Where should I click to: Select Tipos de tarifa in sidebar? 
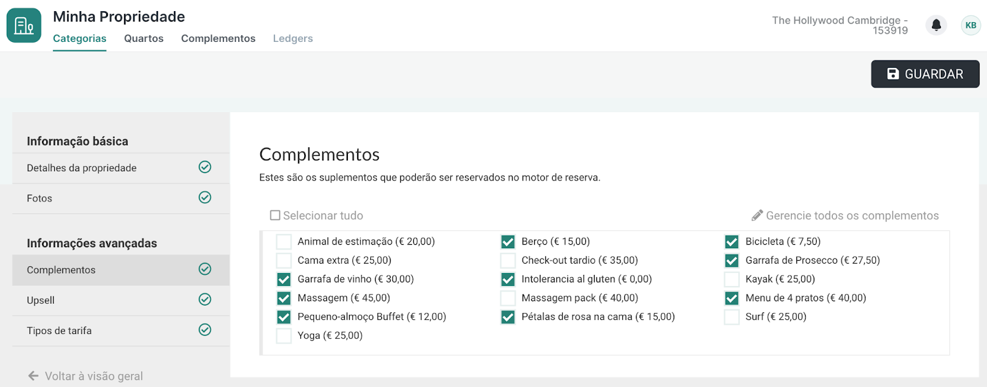tap(121, 331)
